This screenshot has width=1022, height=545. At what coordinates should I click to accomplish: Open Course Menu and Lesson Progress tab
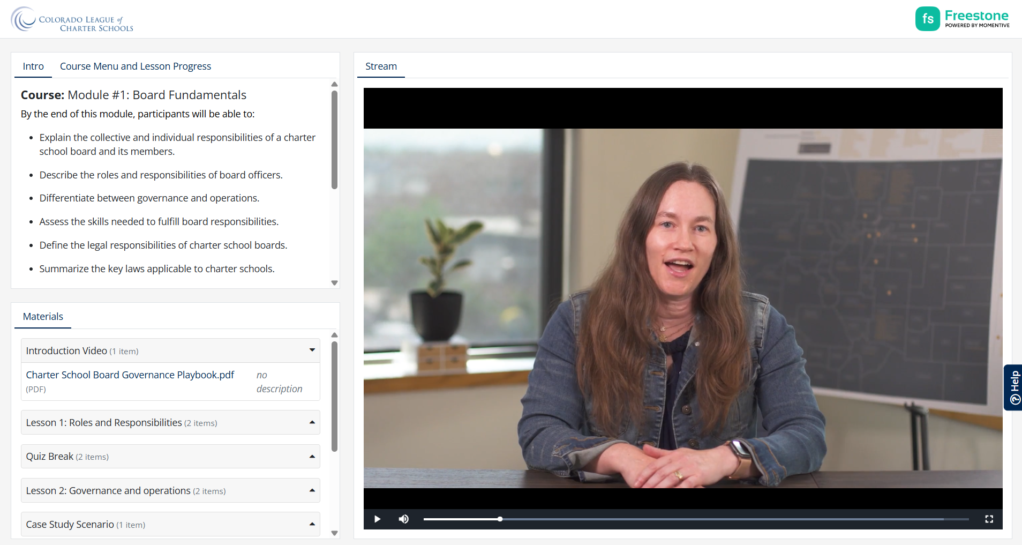(x=136, y=66)
